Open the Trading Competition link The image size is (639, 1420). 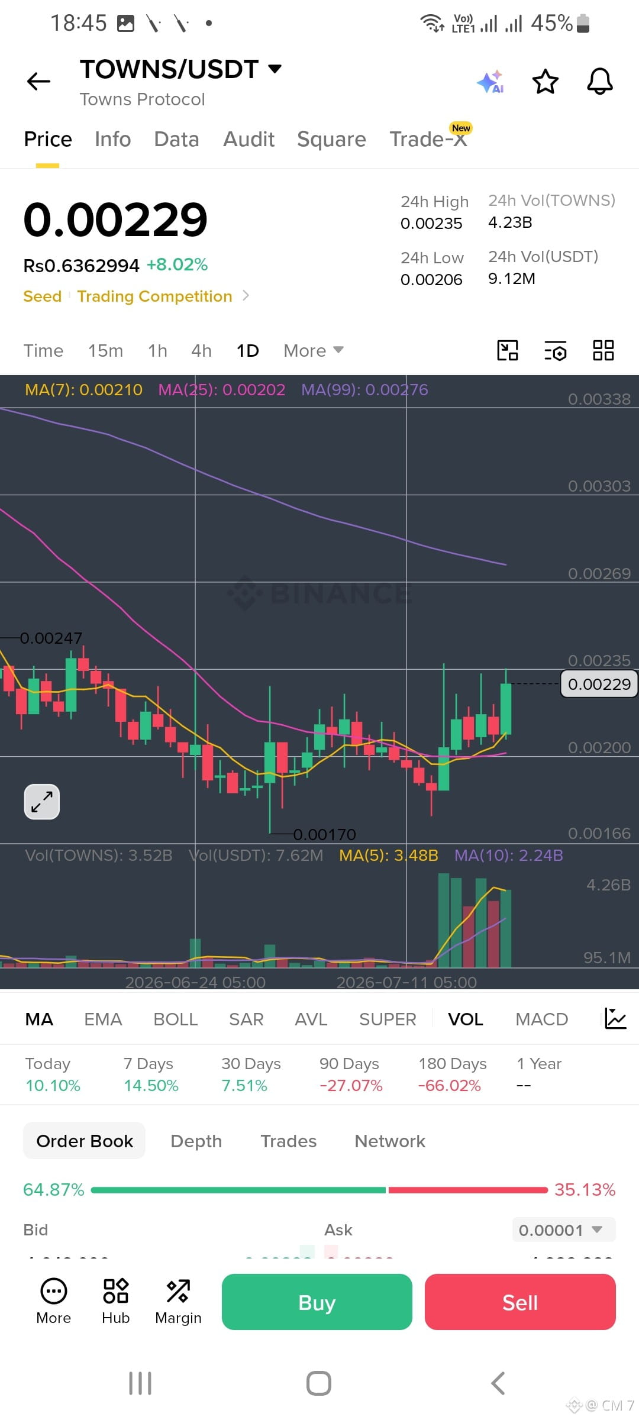click(x=154, y=296)
